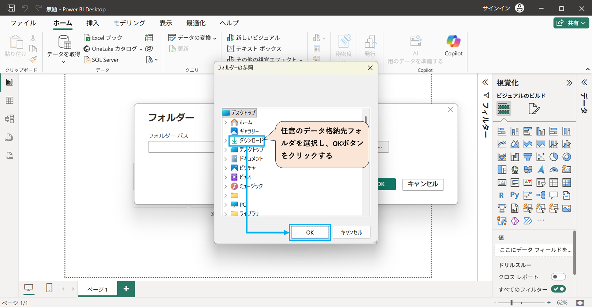The height and width of the screenshot is (308, 592).
Task: Enable the クロスレポート drillthrough toggle
Action: (x=558, y=276)
